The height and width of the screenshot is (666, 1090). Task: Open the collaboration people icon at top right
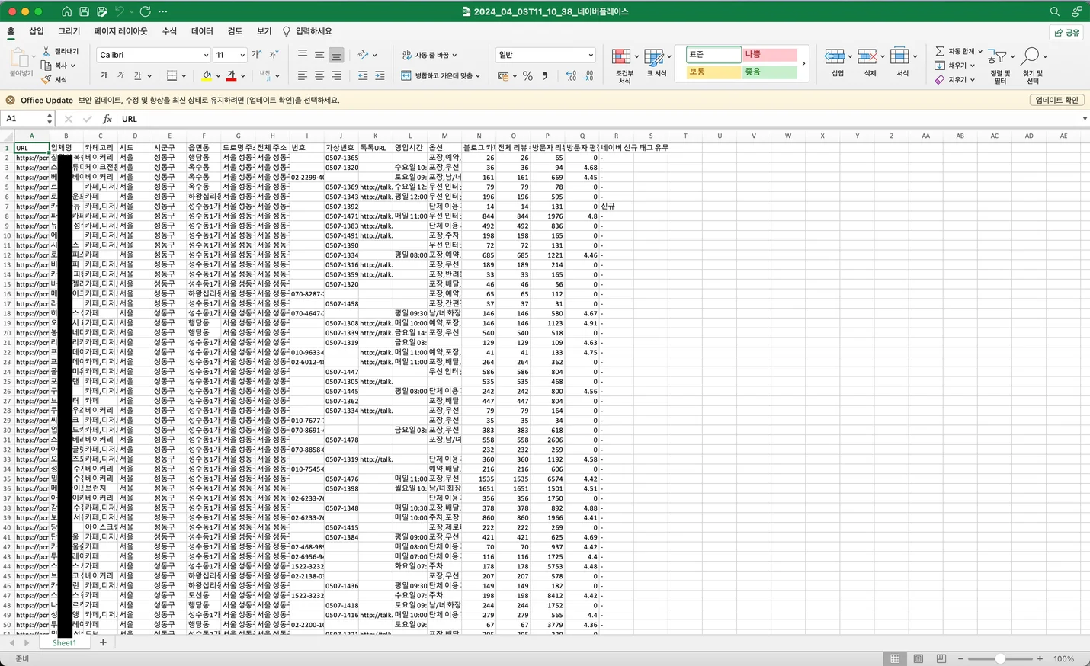tap(1076, 11)
